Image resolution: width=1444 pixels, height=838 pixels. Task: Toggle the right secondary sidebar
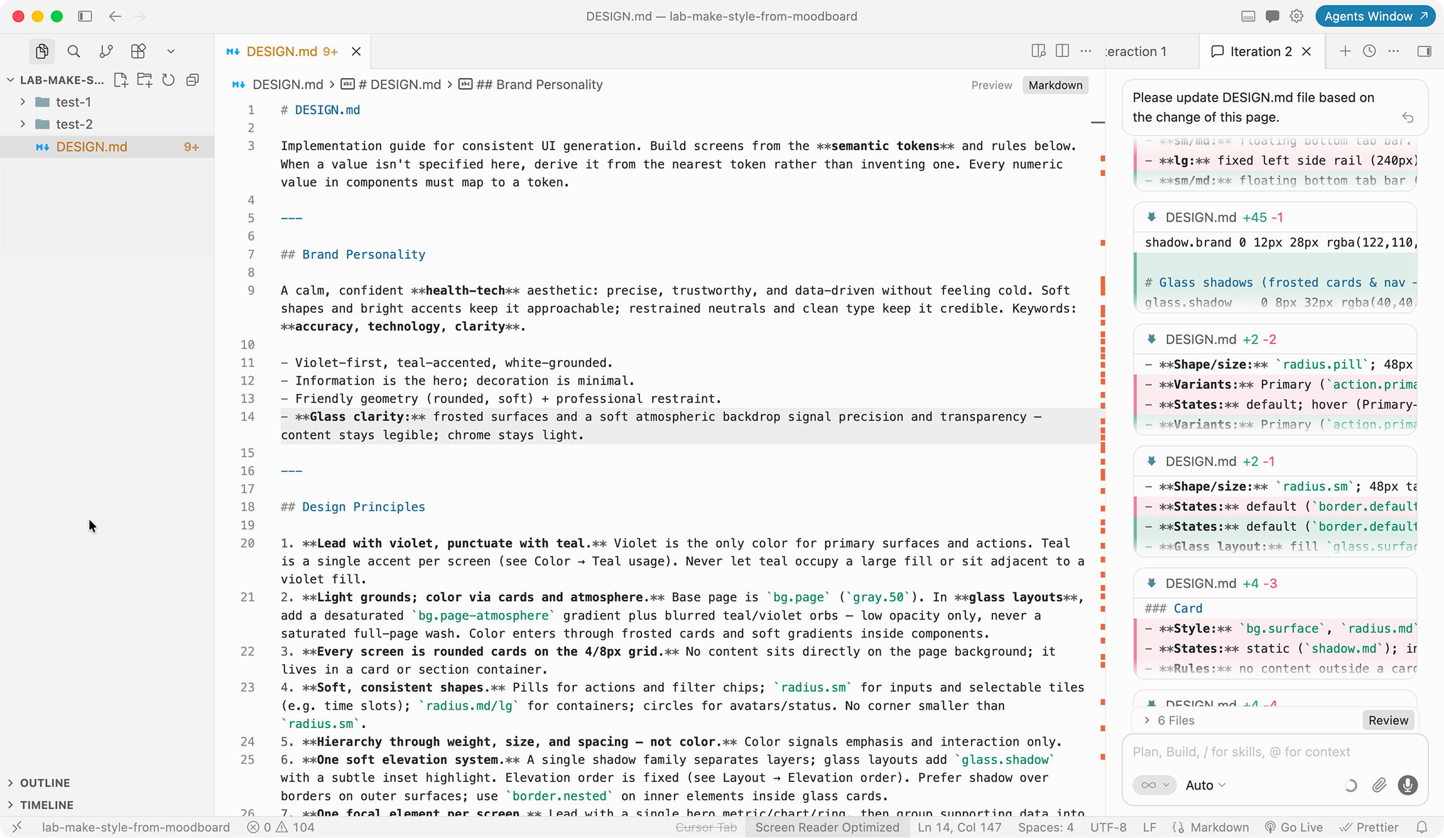click(x=1424, y=51)
